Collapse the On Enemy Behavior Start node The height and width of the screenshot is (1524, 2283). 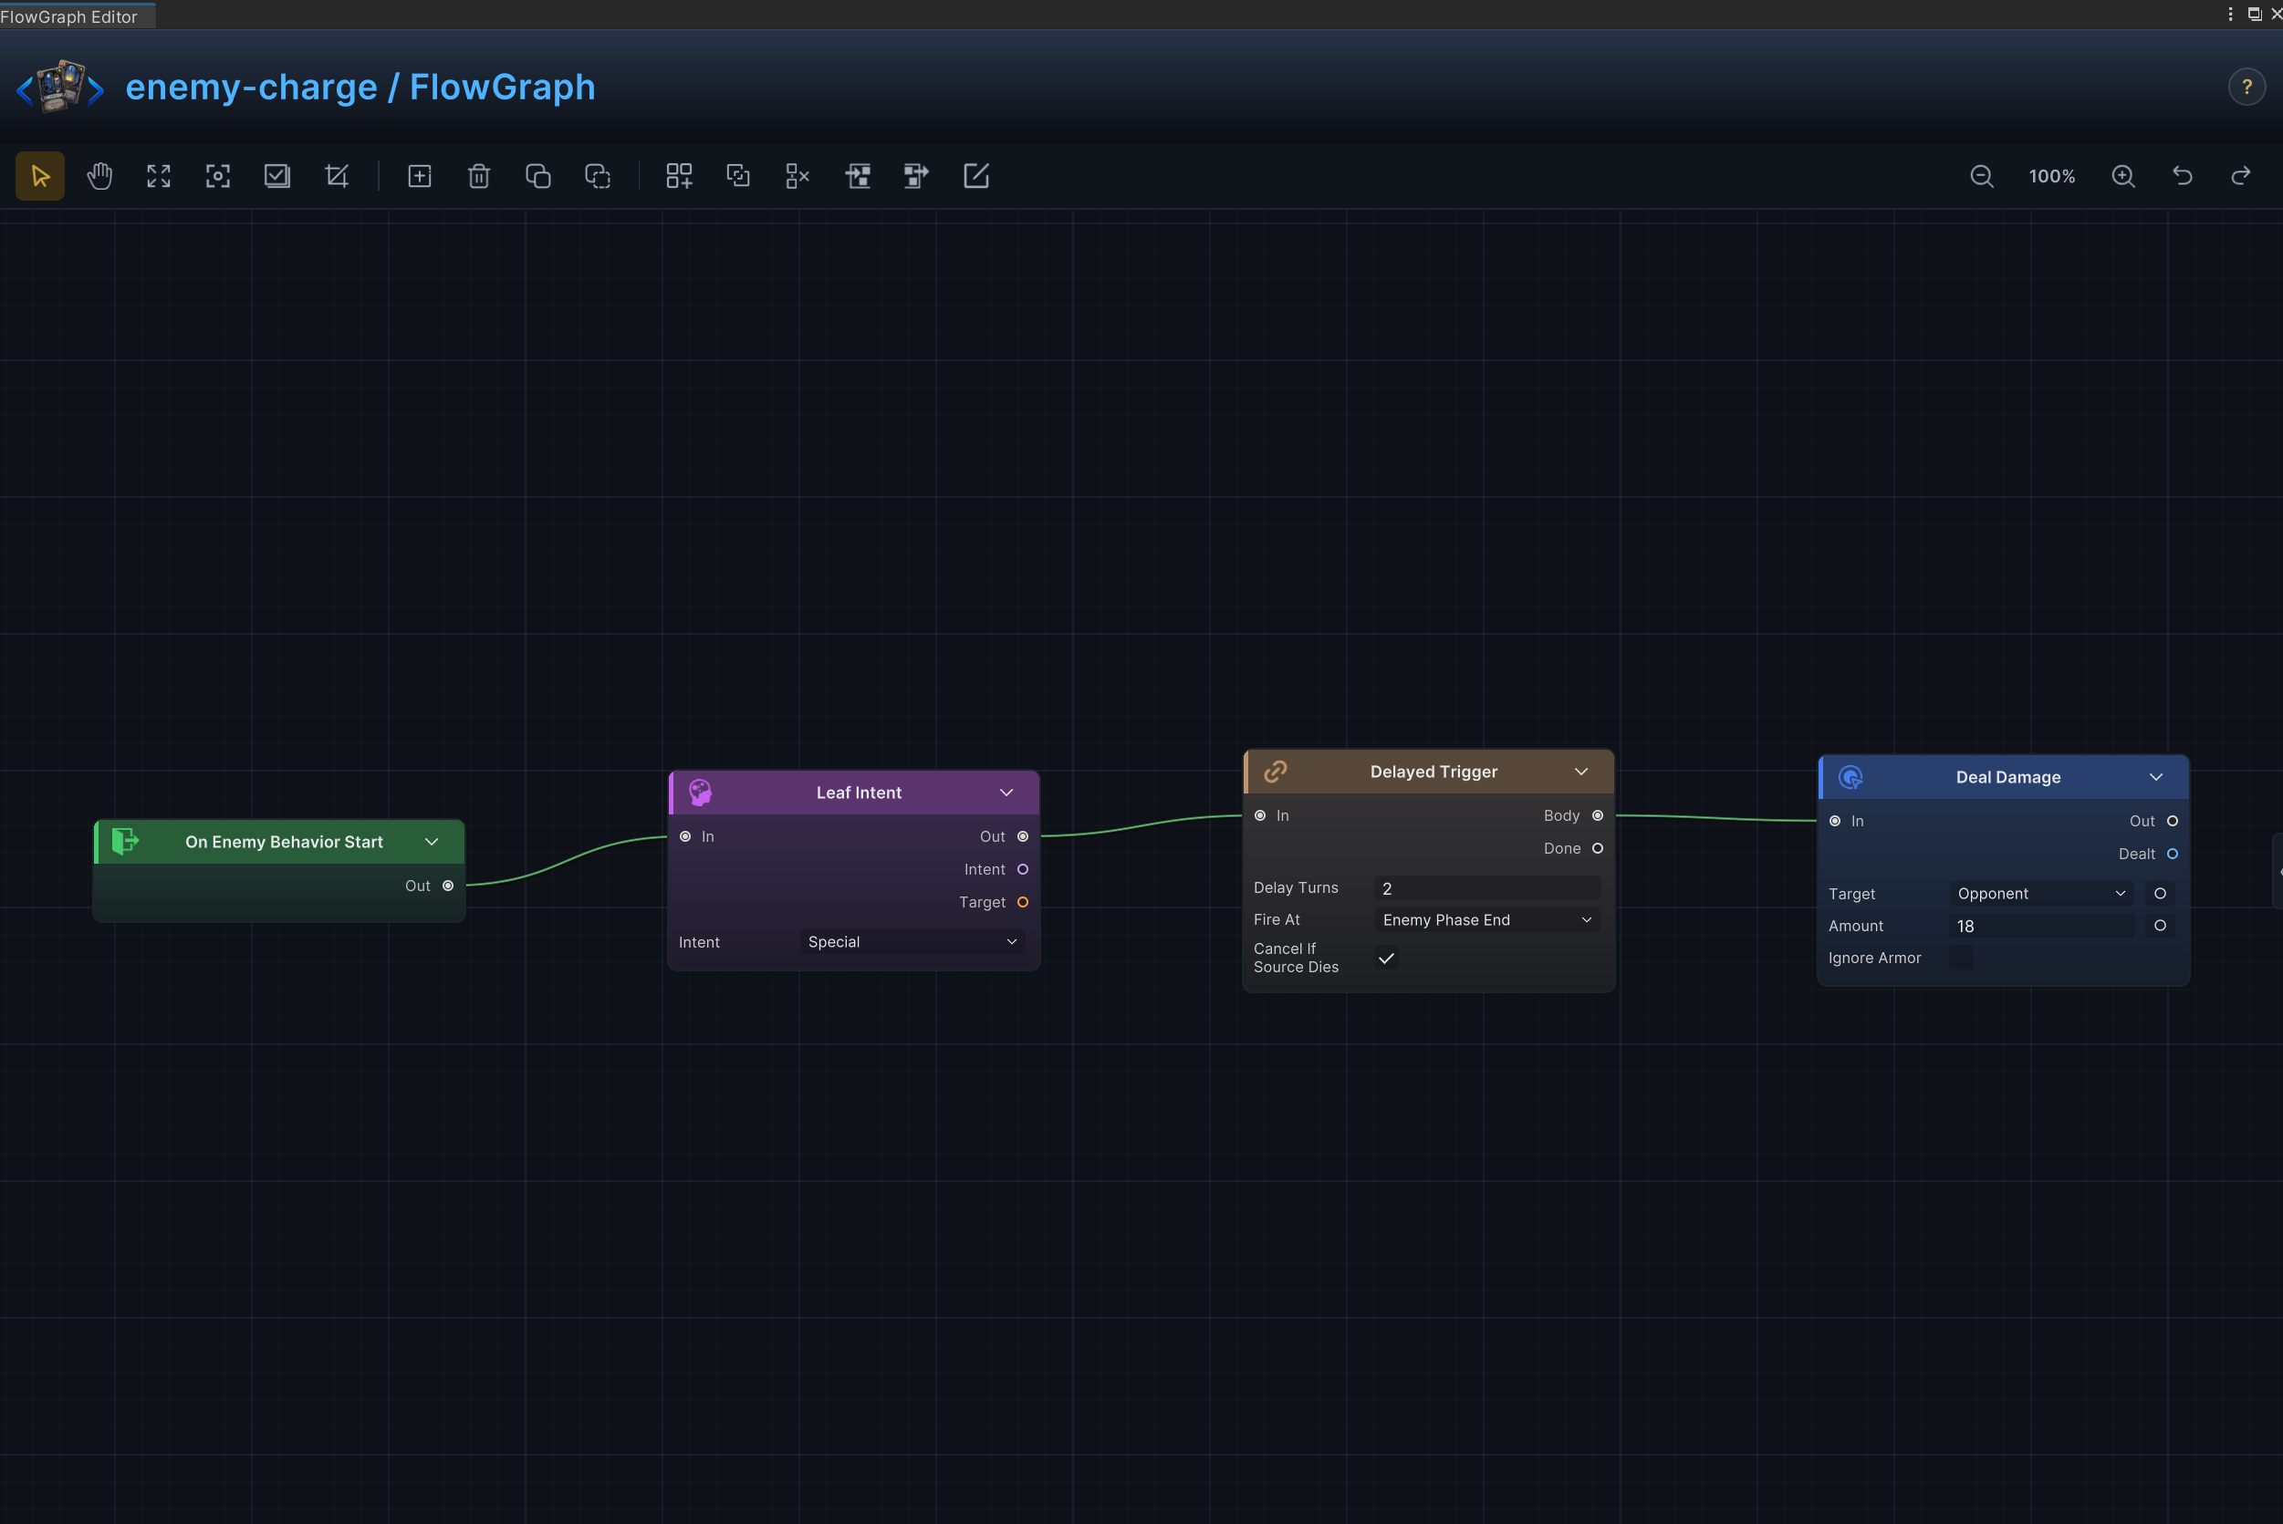coord(432,842)
